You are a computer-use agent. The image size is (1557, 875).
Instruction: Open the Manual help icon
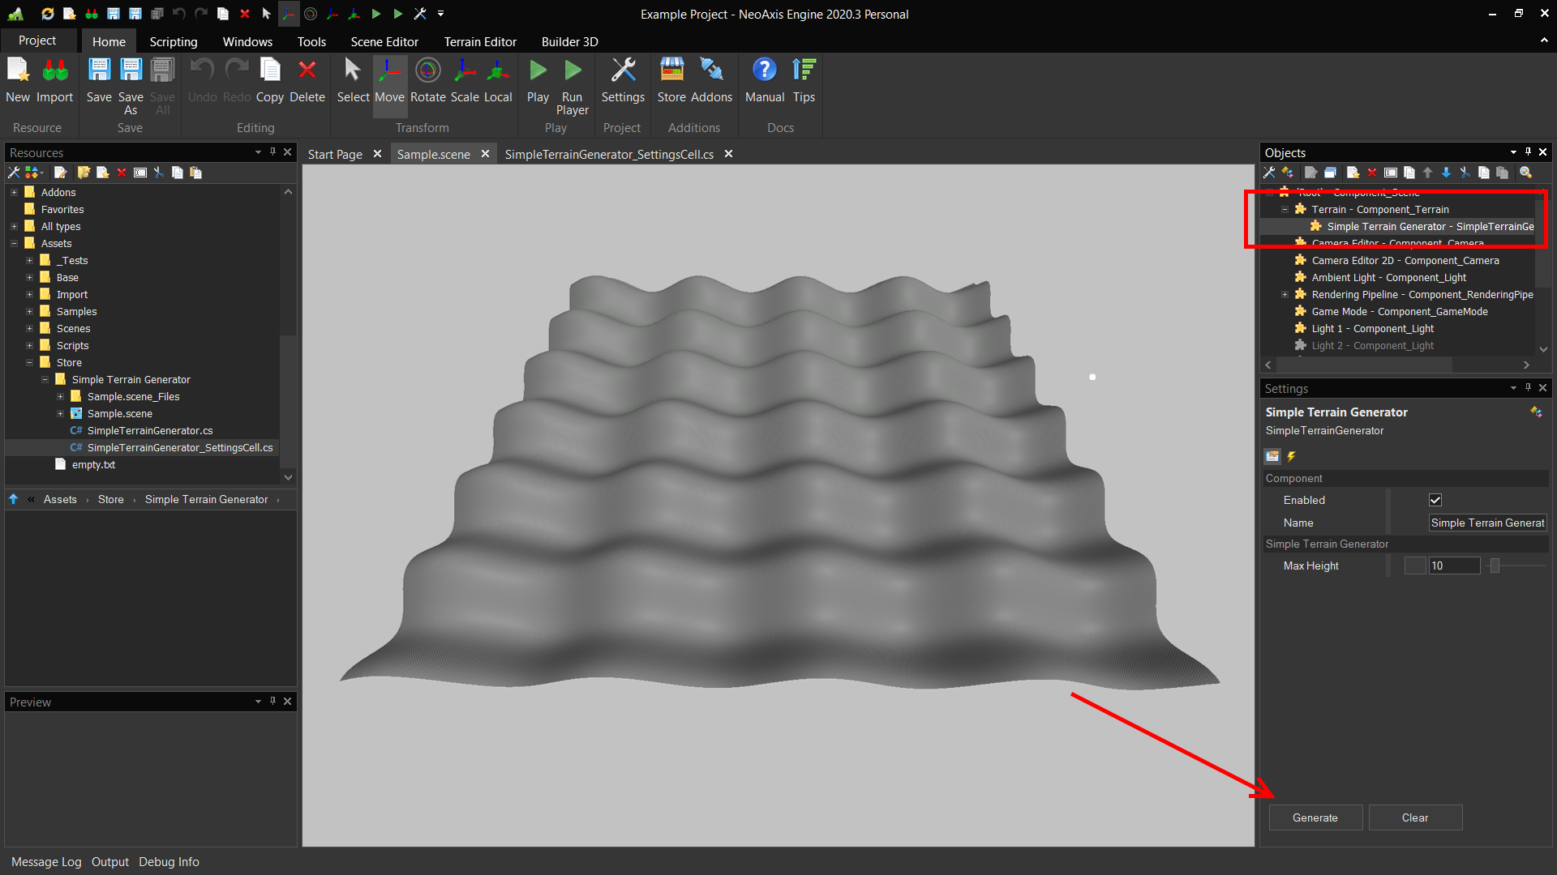[x=764, y=71]
